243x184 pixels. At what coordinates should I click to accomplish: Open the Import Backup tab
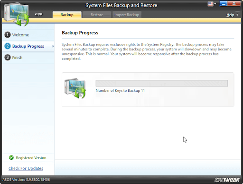point(127,15)
